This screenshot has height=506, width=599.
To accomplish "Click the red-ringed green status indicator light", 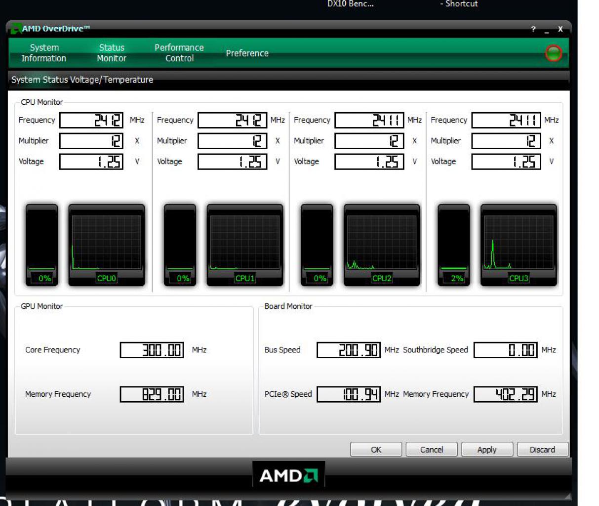I will tap(554, 53).
